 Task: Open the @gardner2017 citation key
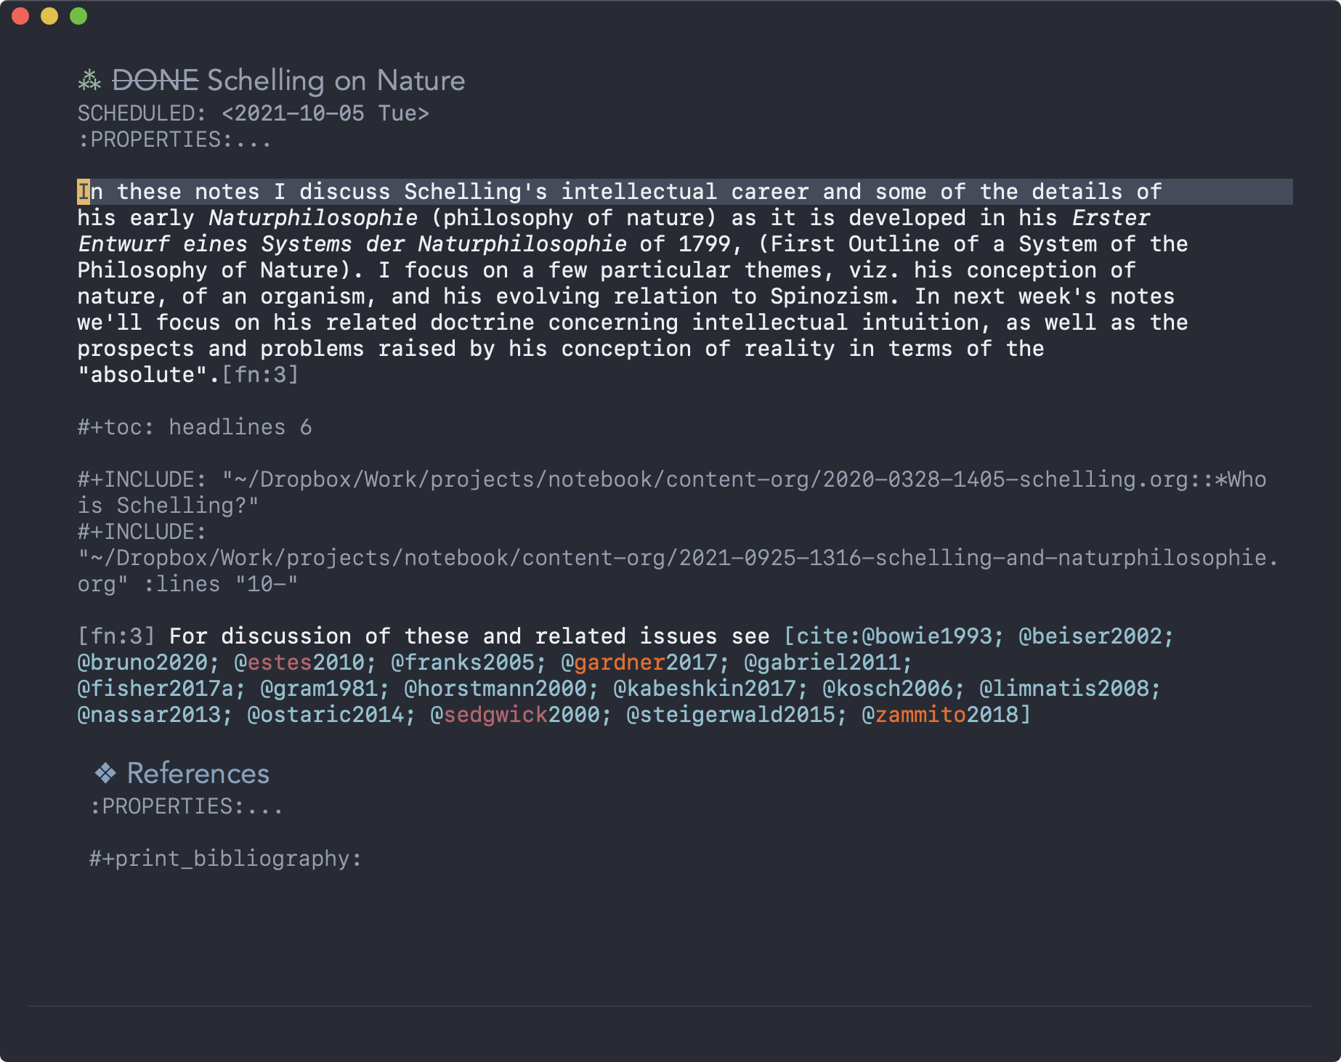pyautogui.click(x=639, y=662)
